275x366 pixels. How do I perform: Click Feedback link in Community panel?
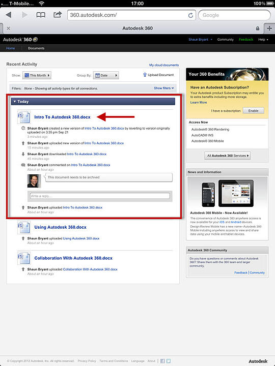[241, 272]
